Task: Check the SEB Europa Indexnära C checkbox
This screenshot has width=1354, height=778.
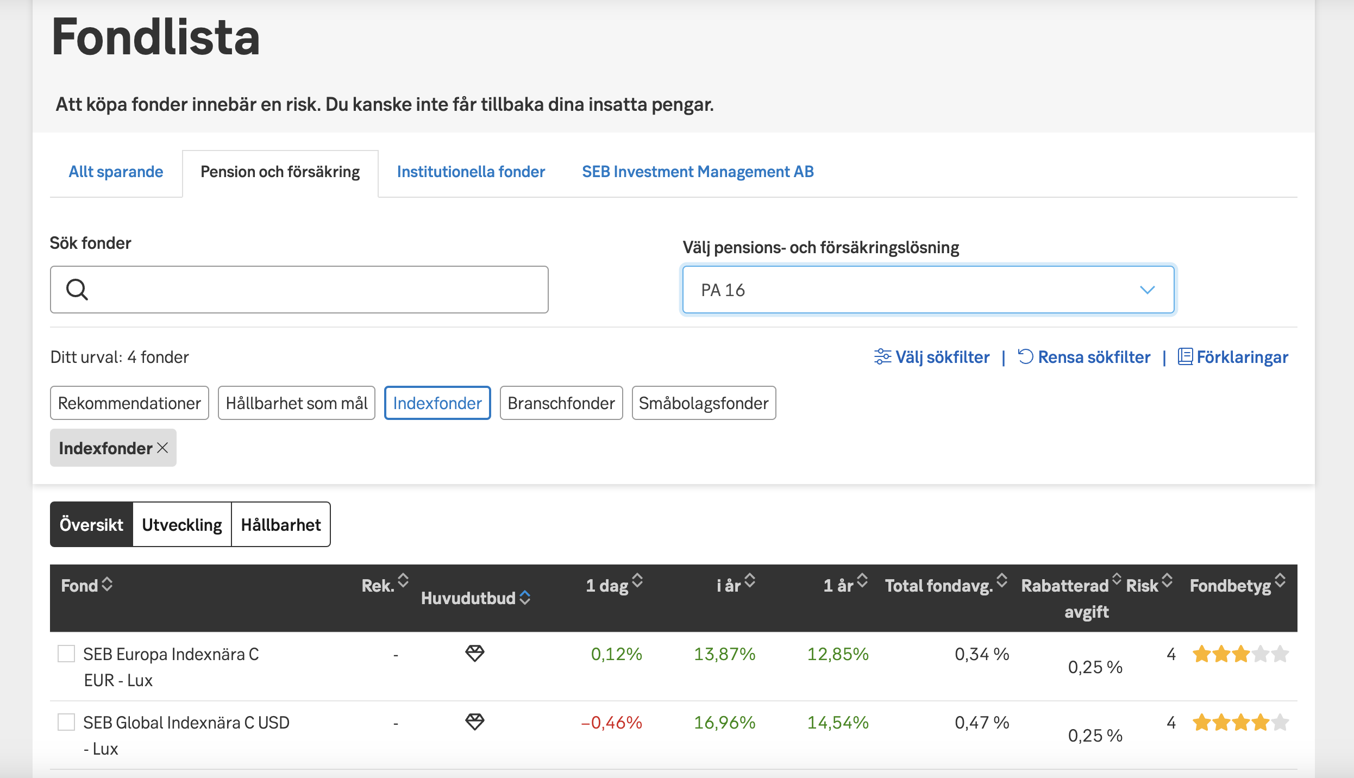Action: [66, 654]
